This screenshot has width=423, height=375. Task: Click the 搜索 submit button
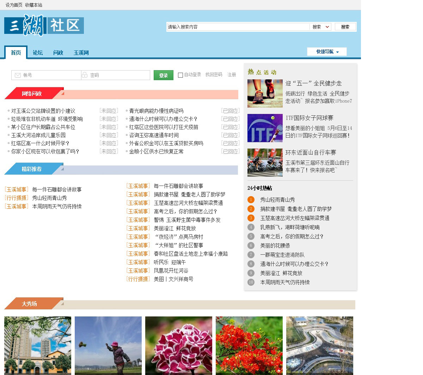point(345,27)
